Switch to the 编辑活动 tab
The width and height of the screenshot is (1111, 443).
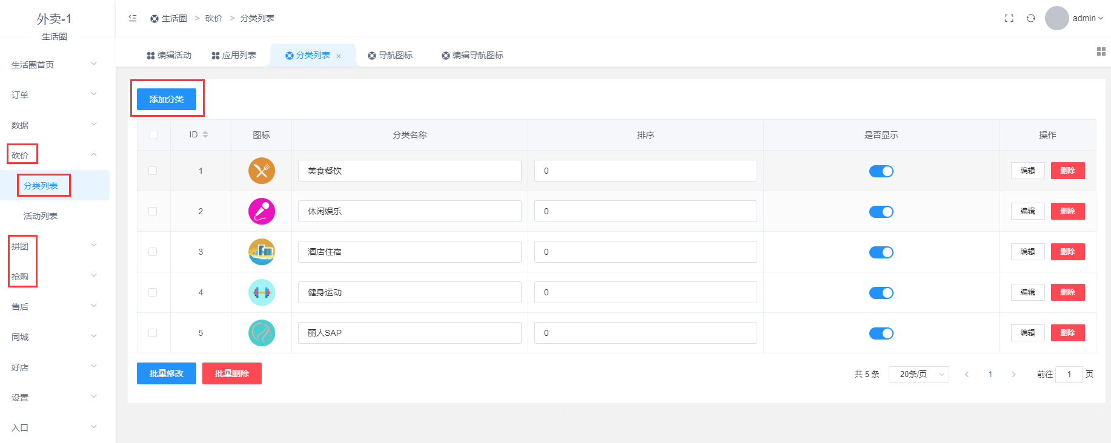point(169,55)
